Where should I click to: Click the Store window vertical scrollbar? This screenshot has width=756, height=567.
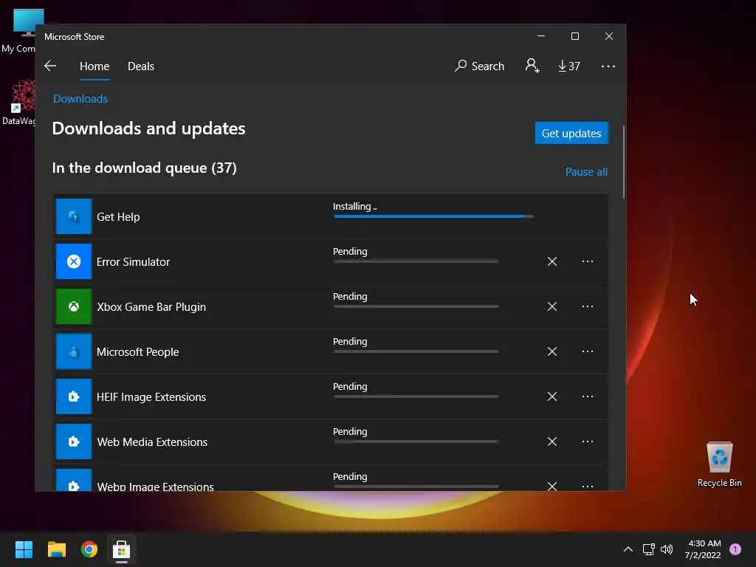coord(624,162)
